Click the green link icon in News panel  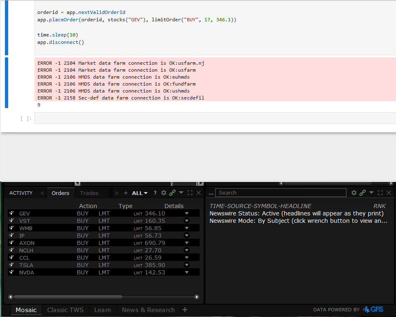pos(362,193)
